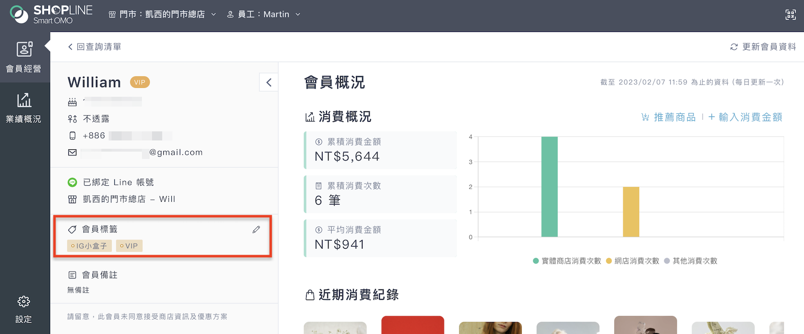Click the VIP badge beside William
The height and width of the screenshot is (334, 804).
pyautogui.click(x=140, y=82)
